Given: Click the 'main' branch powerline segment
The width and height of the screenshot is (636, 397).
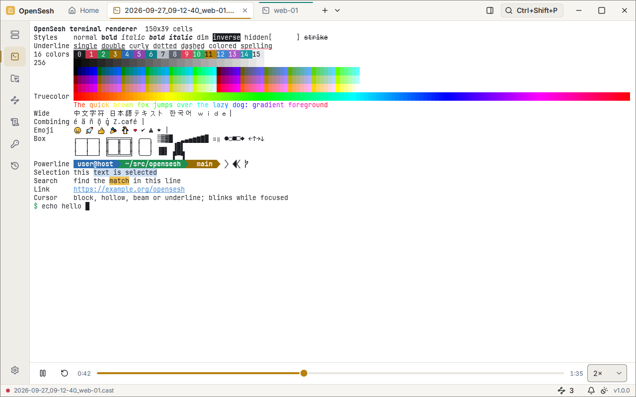Looking at the screenshot, I should (x=205, y=164).
